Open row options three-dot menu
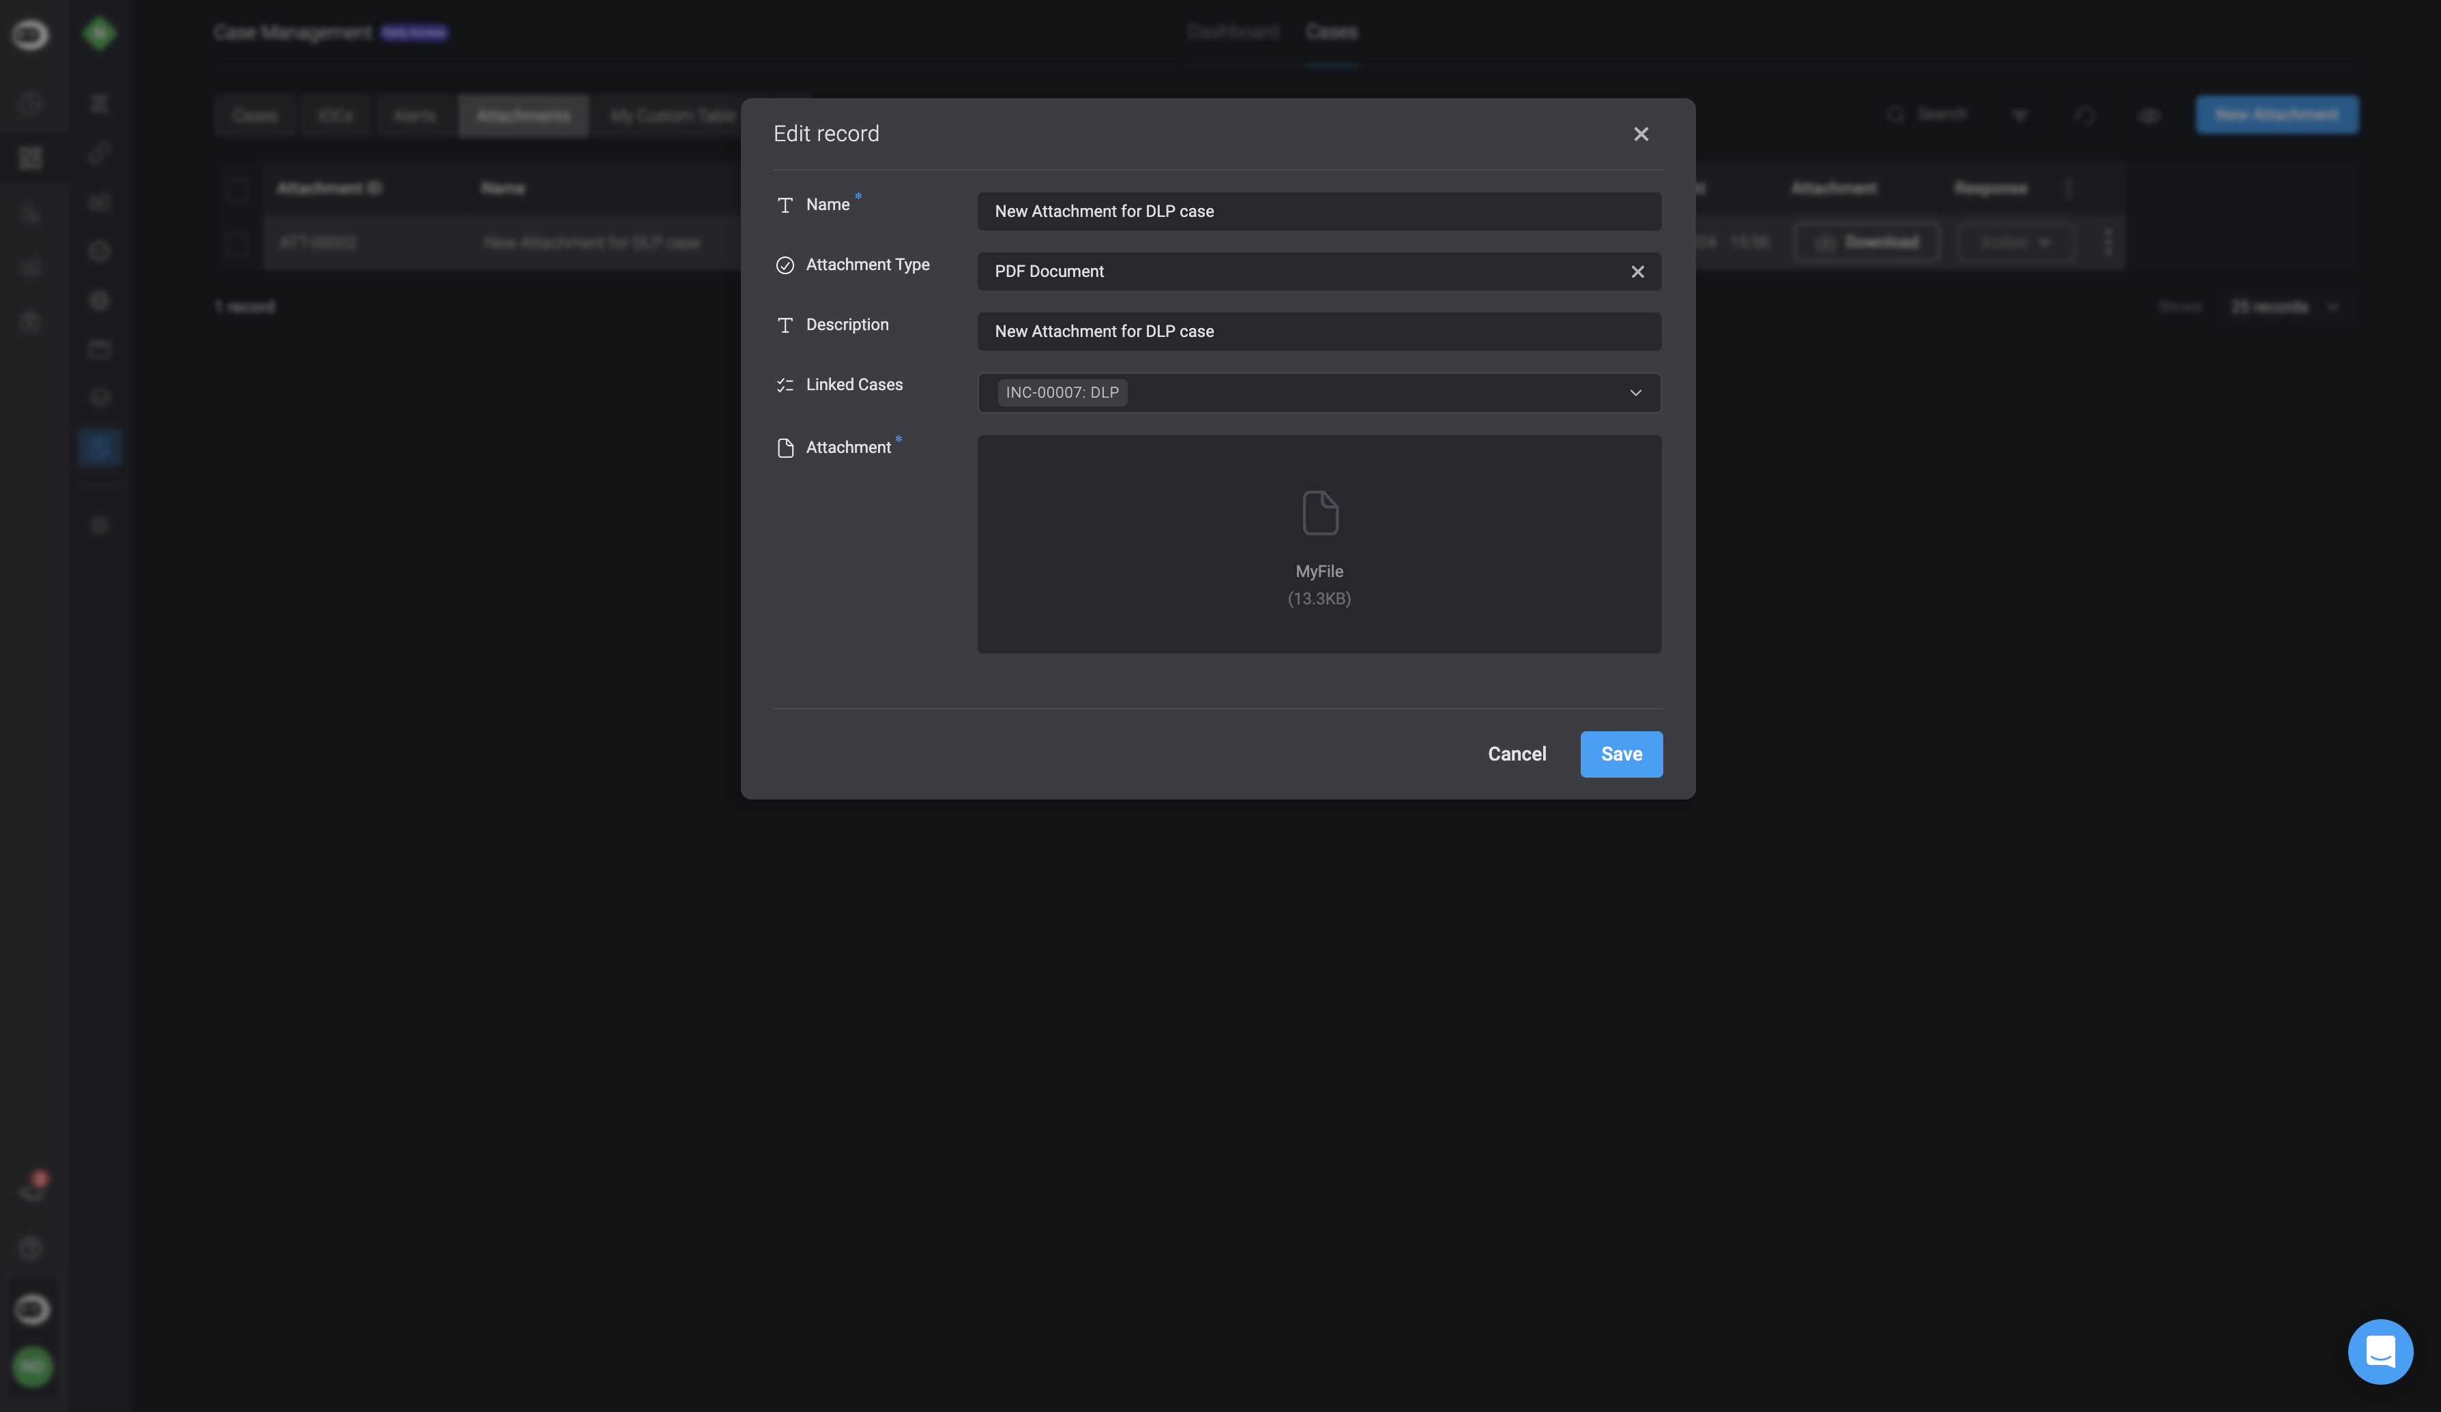This screenshot has height=1412, width=2441. (x=2108, y=242)
